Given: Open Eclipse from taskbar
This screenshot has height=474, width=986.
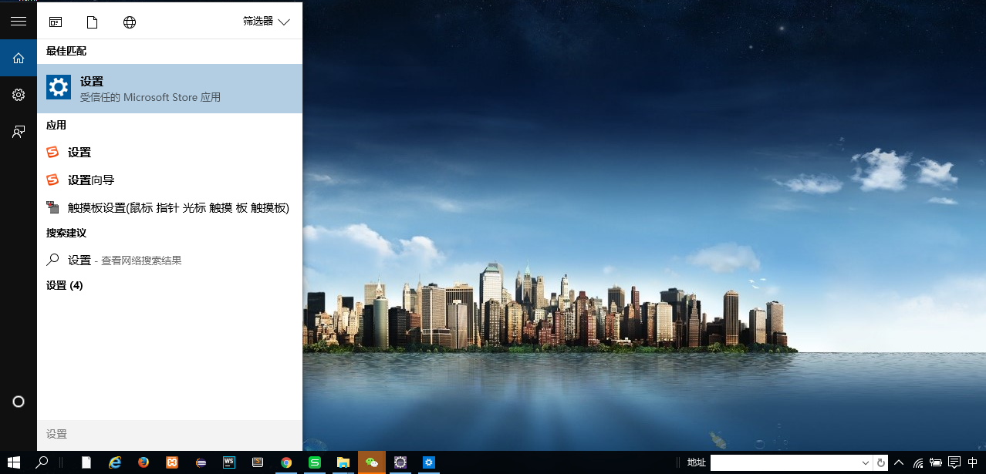Looking at the screenshot, I should click(201, 462).
